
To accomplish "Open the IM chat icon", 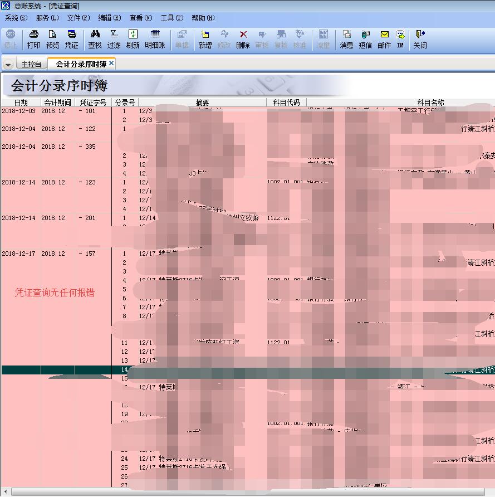I will (400, 40).
